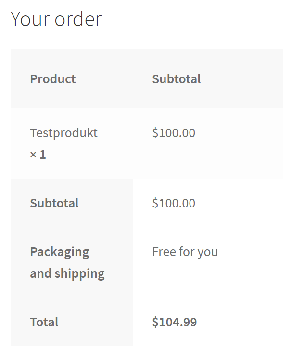Click the word "Packaging" in the shipping label
This screenshot has height=363, width=292.
60,252
